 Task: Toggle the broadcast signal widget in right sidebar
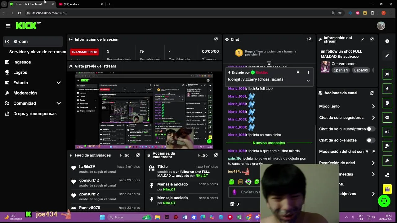(x=387, y=132)
